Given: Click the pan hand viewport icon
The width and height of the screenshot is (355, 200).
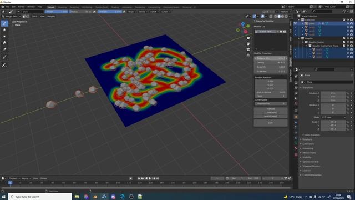Looking at the screenshot, I should (248, 44).
